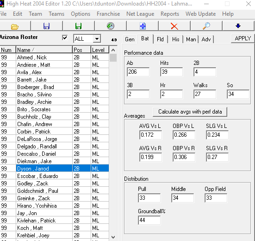
Task: Click the SLG Vs R field
Action: [x=217, y=157]
